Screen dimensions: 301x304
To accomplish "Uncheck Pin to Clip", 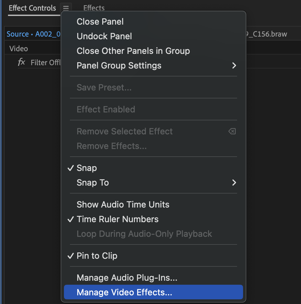I will click(x=97, y=255).
